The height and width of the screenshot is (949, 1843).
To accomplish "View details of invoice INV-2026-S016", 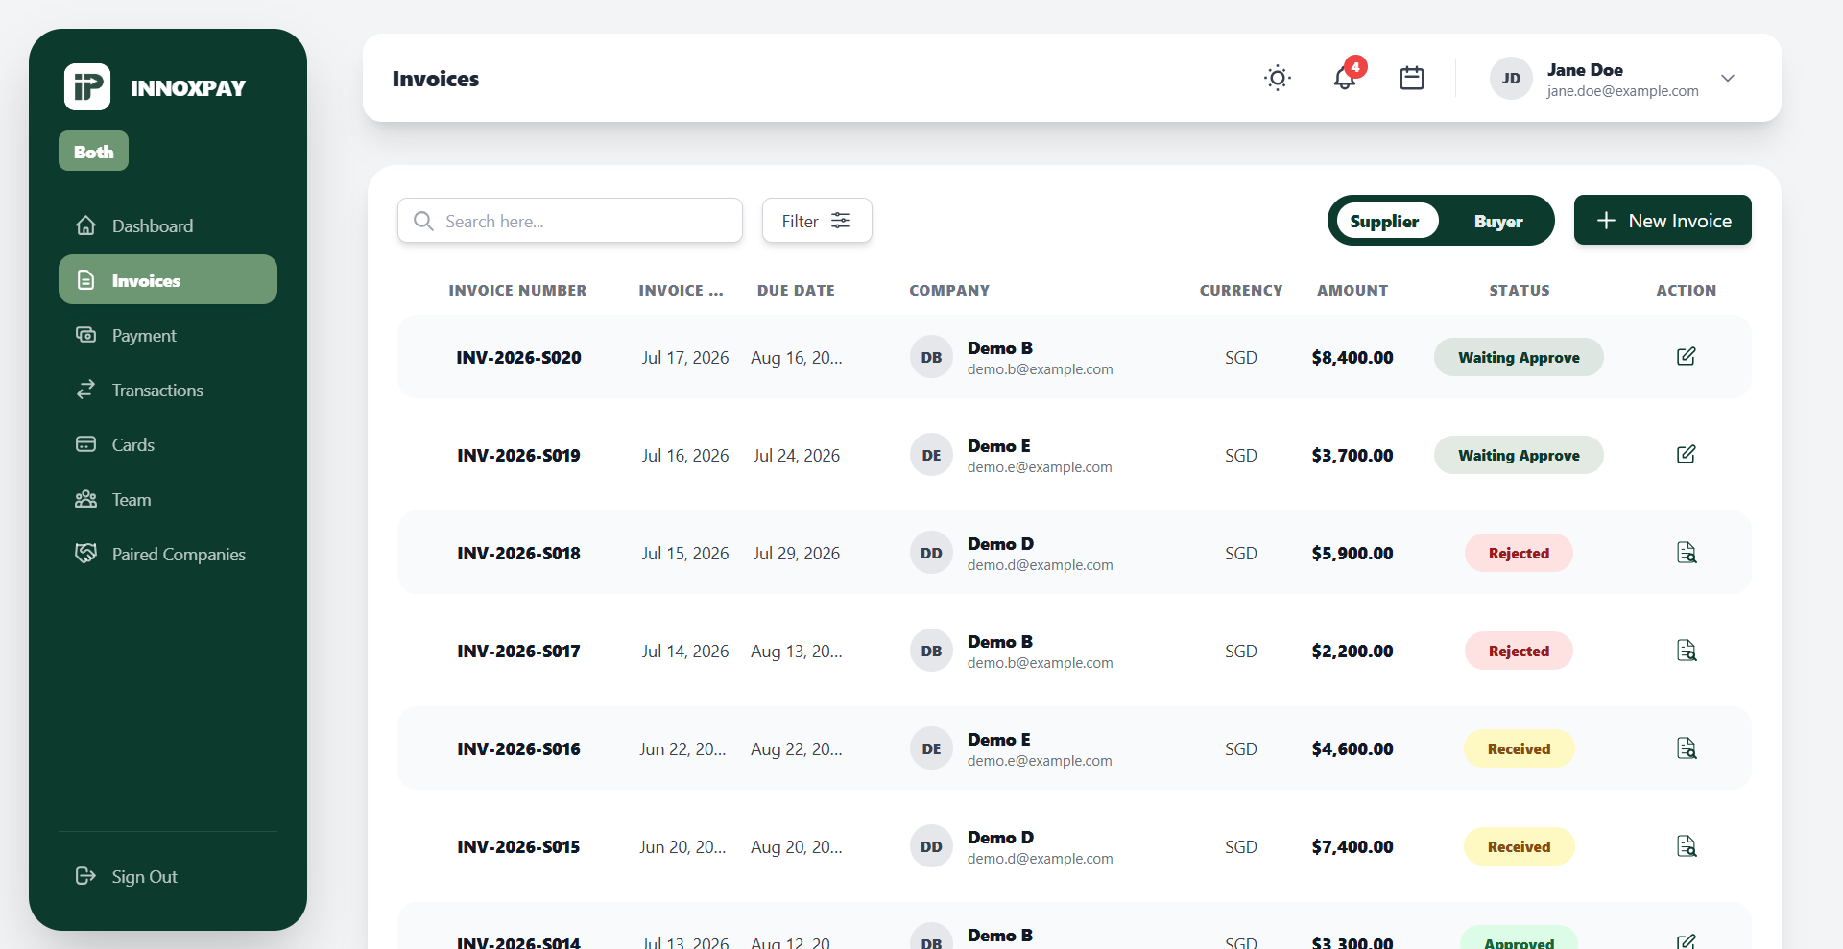I will coord(1686,748).
